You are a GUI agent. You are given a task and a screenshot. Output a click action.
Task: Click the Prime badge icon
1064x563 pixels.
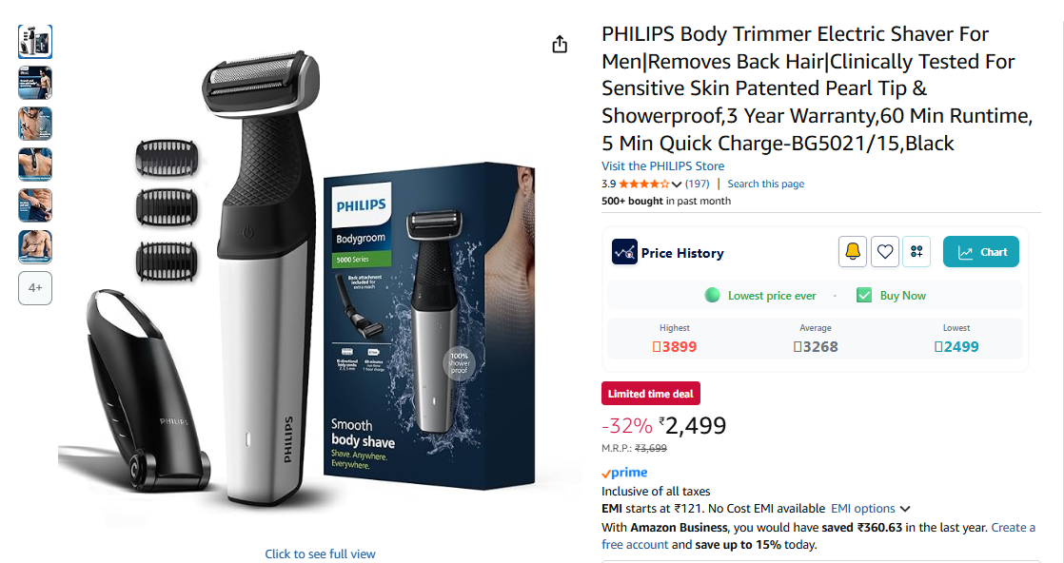coord(624,473)
